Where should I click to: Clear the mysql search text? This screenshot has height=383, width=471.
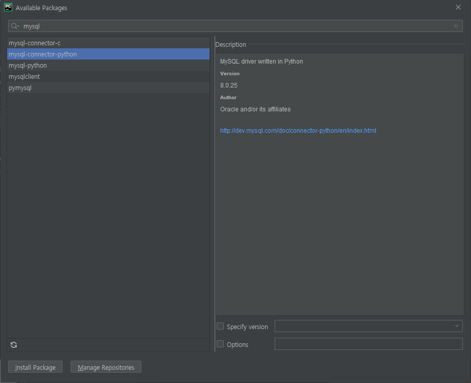point(456,26)
